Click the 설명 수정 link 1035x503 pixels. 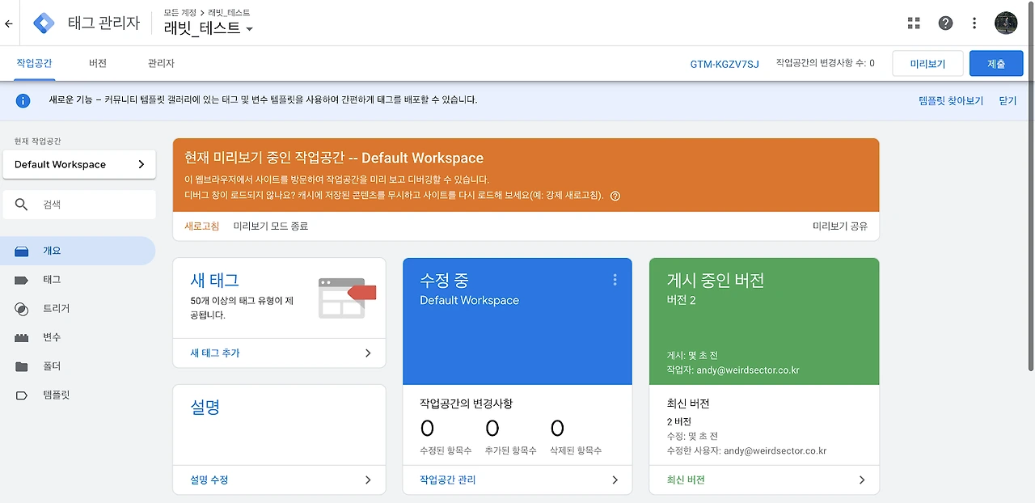(x=209, y=480)
